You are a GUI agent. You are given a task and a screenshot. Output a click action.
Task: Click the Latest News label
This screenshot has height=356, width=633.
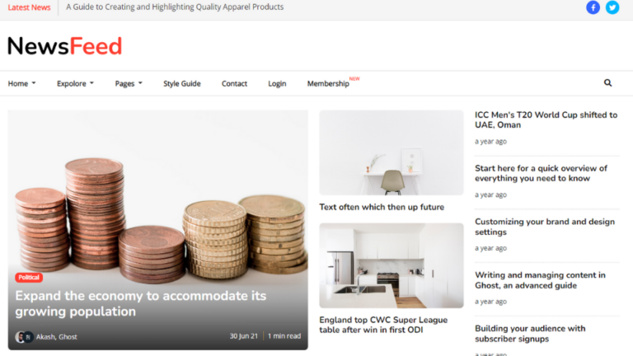[29, 7]
